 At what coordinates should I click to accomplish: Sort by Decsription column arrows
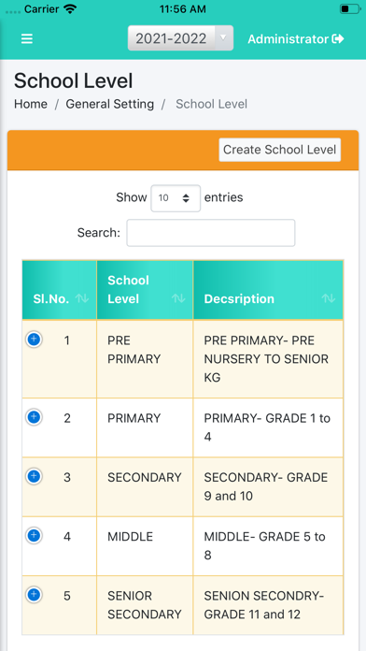coord(329,298)
